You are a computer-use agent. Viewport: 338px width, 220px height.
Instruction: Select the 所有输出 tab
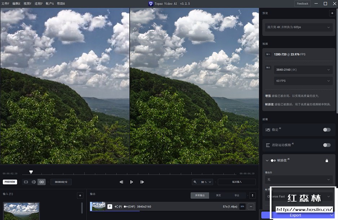200,195
